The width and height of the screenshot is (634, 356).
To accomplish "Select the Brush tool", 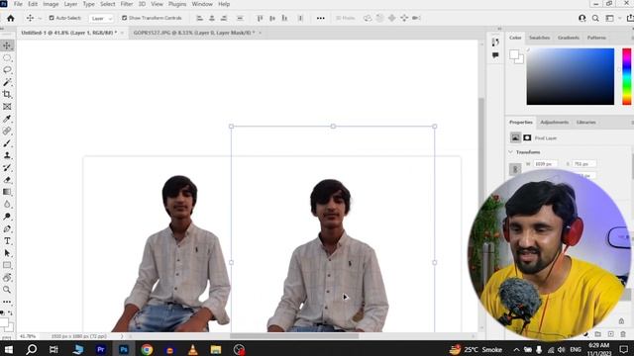I will 7,143.
